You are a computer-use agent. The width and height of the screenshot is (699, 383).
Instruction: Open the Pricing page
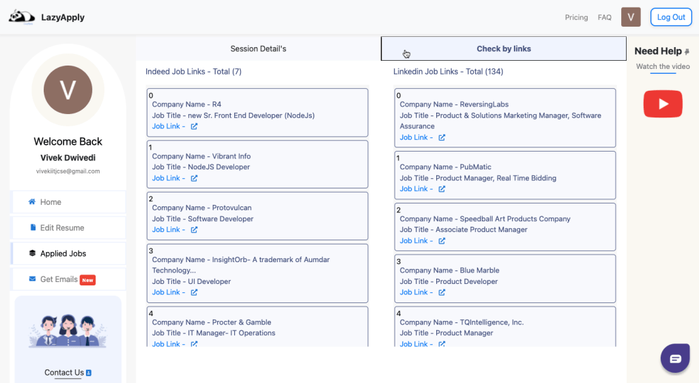[x=576, y=17]
